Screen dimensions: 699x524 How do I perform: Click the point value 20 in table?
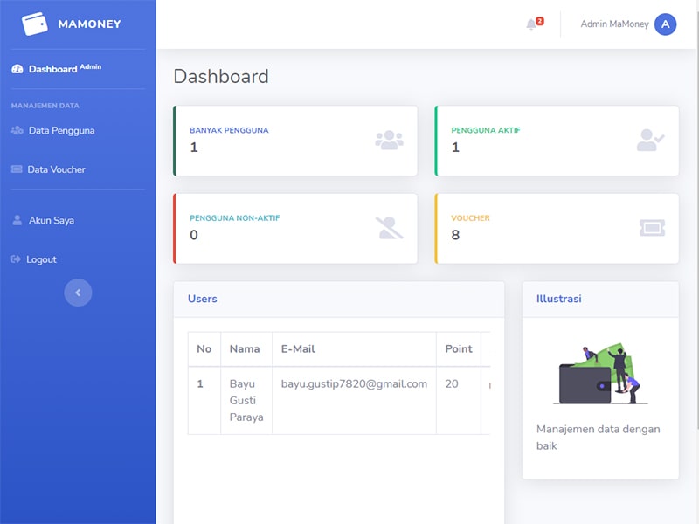[x=452, y=383]
